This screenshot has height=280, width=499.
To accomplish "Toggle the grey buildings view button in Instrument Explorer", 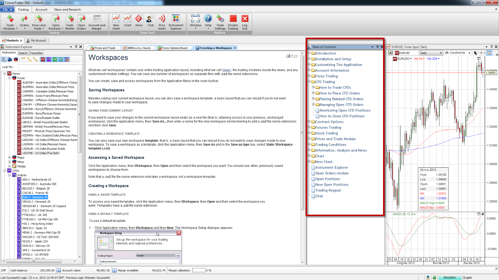I will (x=4, y=59).
